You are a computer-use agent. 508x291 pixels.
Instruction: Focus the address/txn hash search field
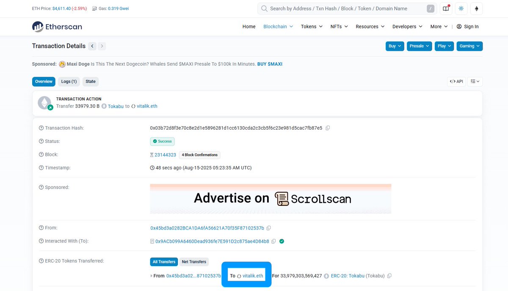point(347,8)
